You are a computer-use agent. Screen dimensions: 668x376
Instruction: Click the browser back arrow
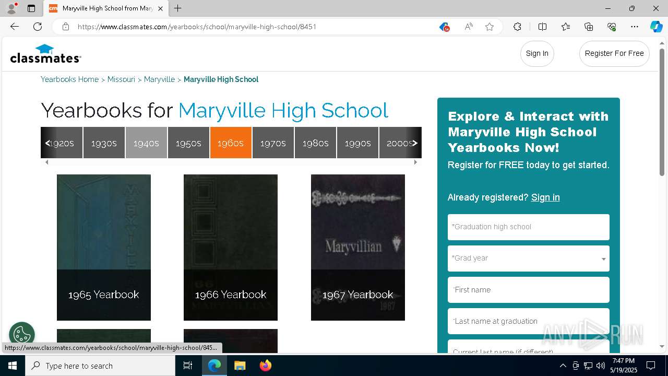tap(15, 27)
